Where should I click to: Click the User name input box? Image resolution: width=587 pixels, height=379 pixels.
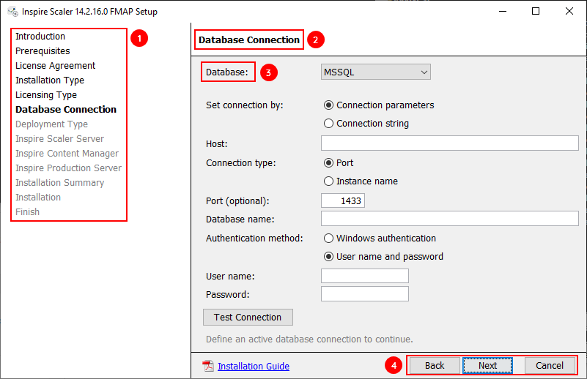(365, 276)
